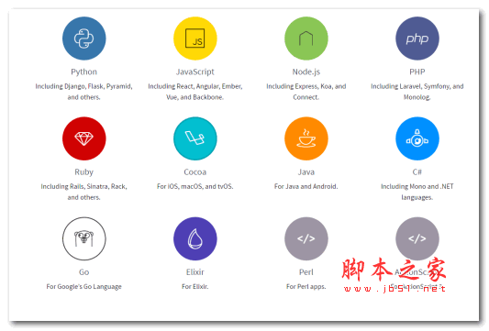Click the blue Python logo icon
The width and height of the screenshot is (489, 331).
(83, 39)
